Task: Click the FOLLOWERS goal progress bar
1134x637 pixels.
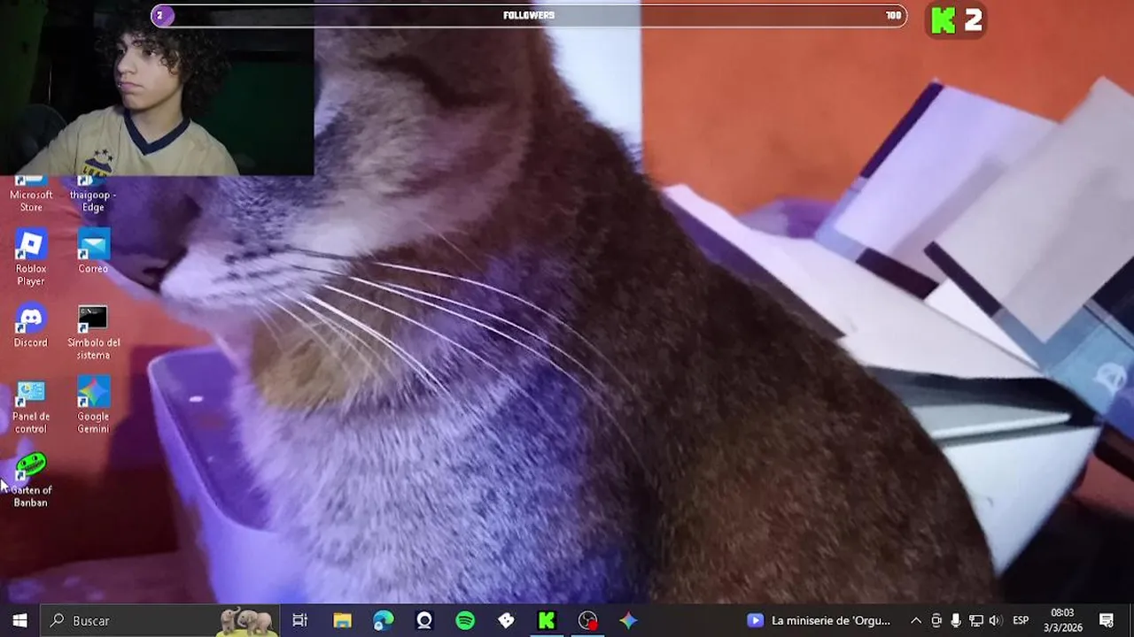Action: (529, 15)
